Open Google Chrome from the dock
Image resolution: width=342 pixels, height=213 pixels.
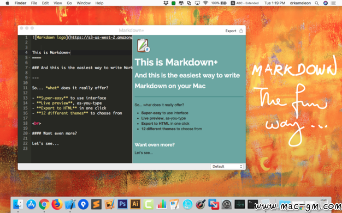tap(44, 204)
